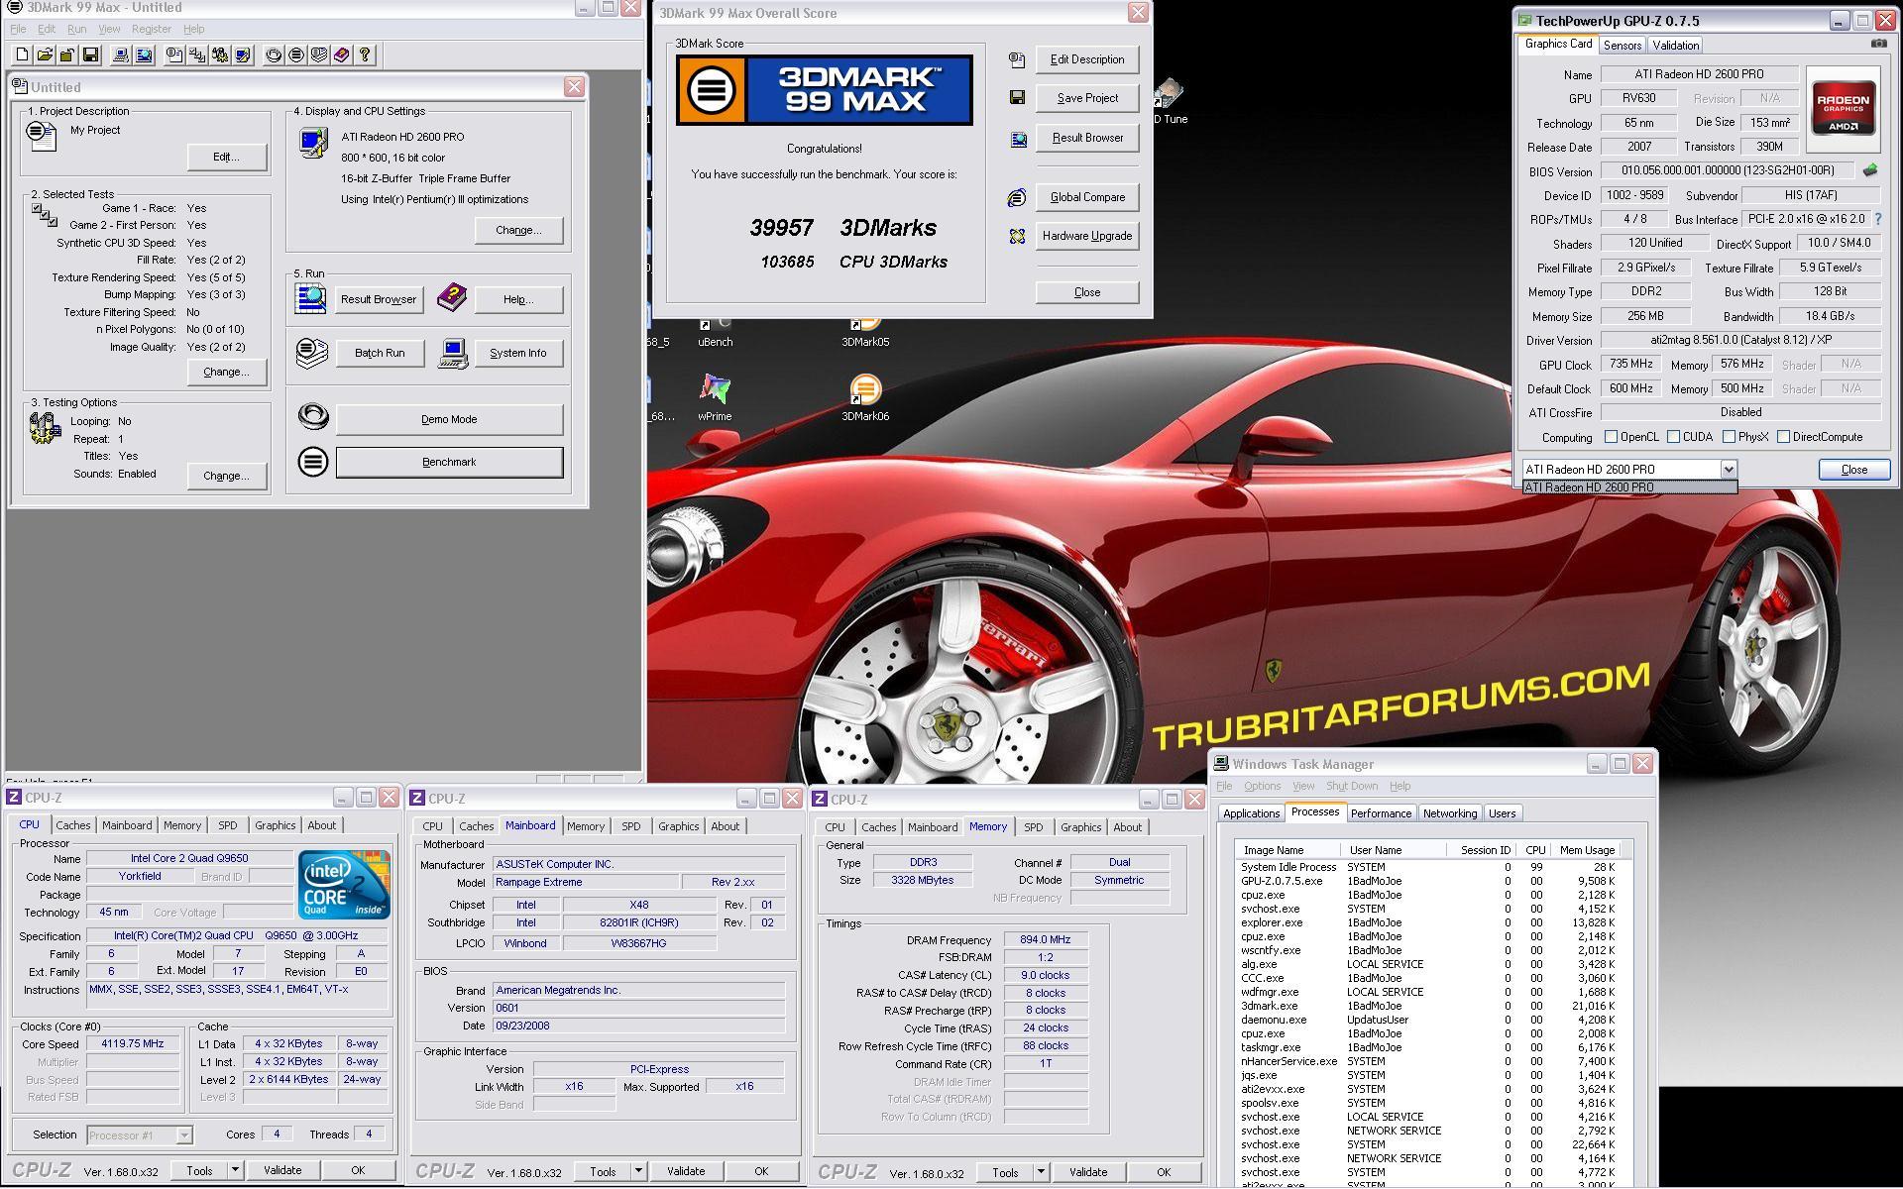Click the purple Help book toolbar icon
The image size is (1903, 1189).
(x=342, y=55)
